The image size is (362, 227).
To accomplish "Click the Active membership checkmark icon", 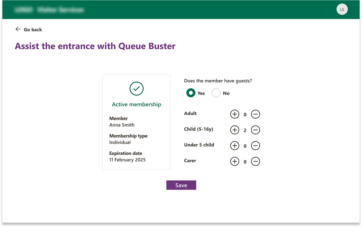I will (136, 89).
